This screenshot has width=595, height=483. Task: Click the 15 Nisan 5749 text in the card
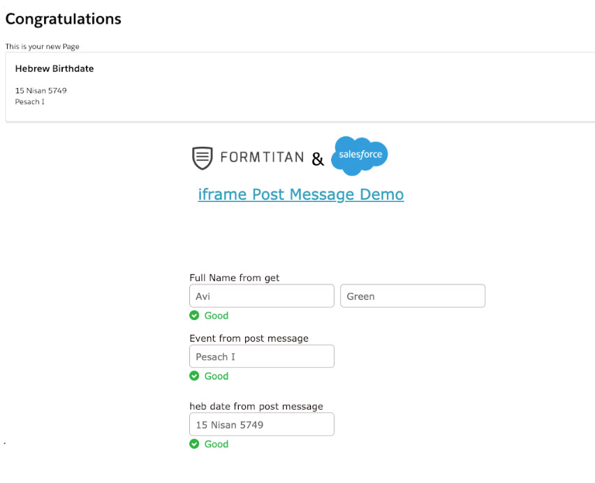41,91
